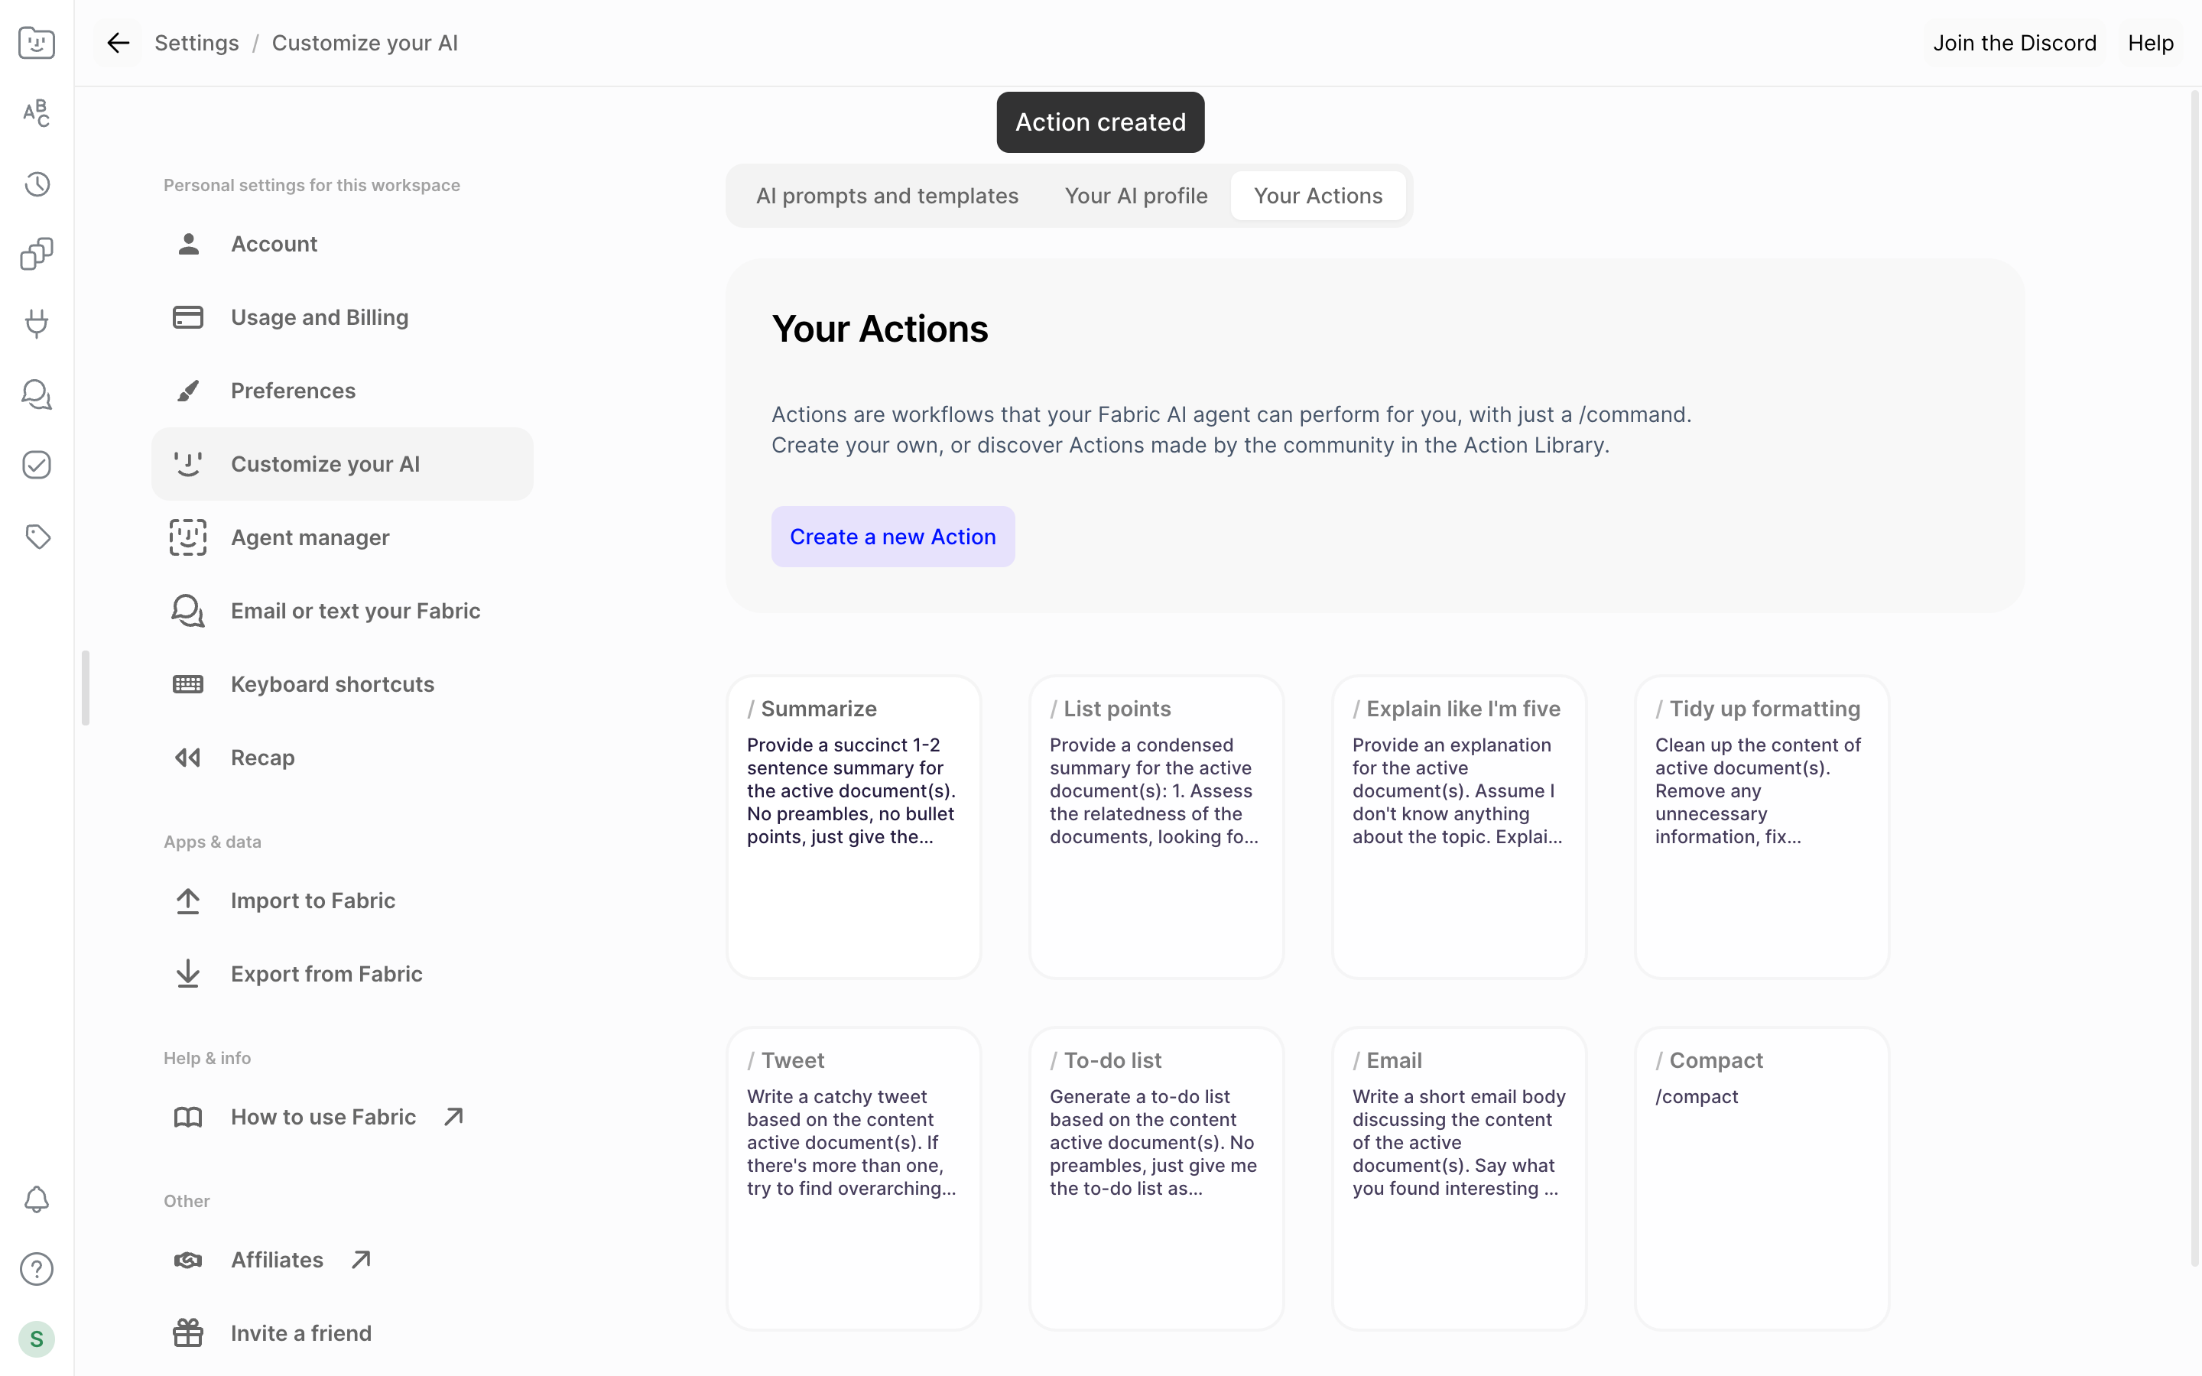Viewport: 2202px width, 1376px height.
Task: Open the chat bubbles icon in left rail
Action: 37,394
